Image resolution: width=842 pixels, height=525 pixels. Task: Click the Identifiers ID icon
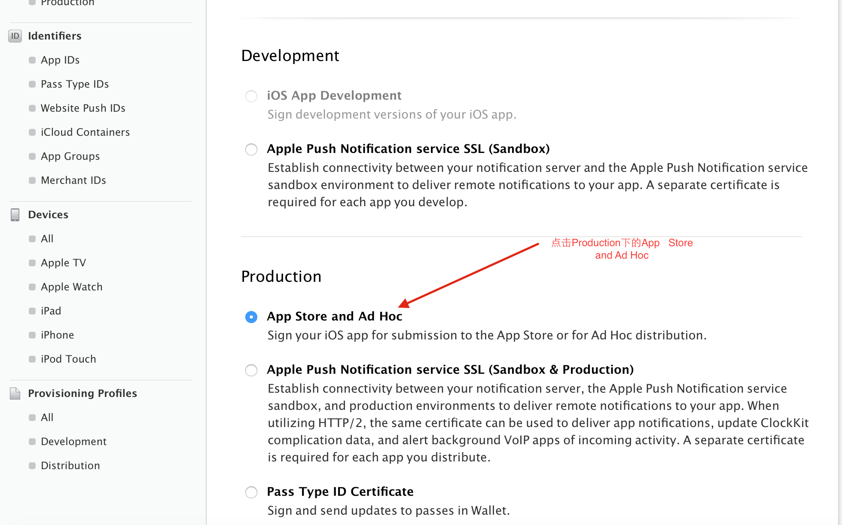coord(15,36)
